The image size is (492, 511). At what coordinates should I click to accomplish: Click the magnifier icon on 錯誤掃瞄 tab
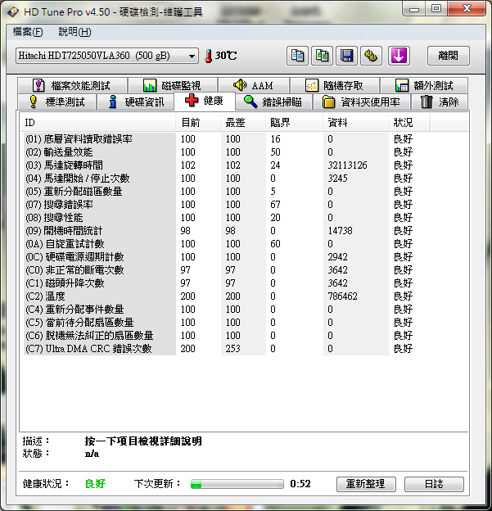251,102
